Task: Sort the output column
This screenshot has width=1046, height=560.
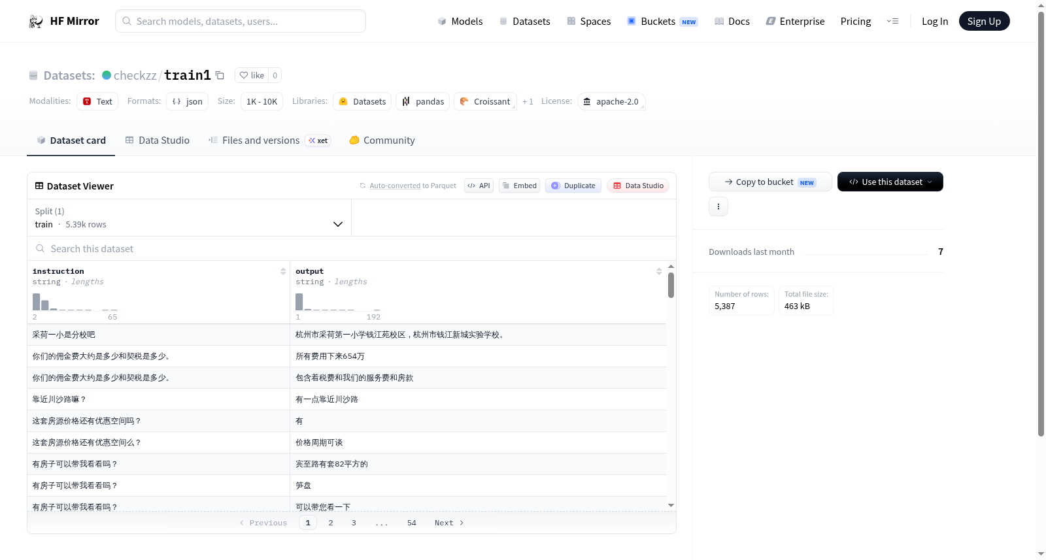Action: click(x=659, y=271)
